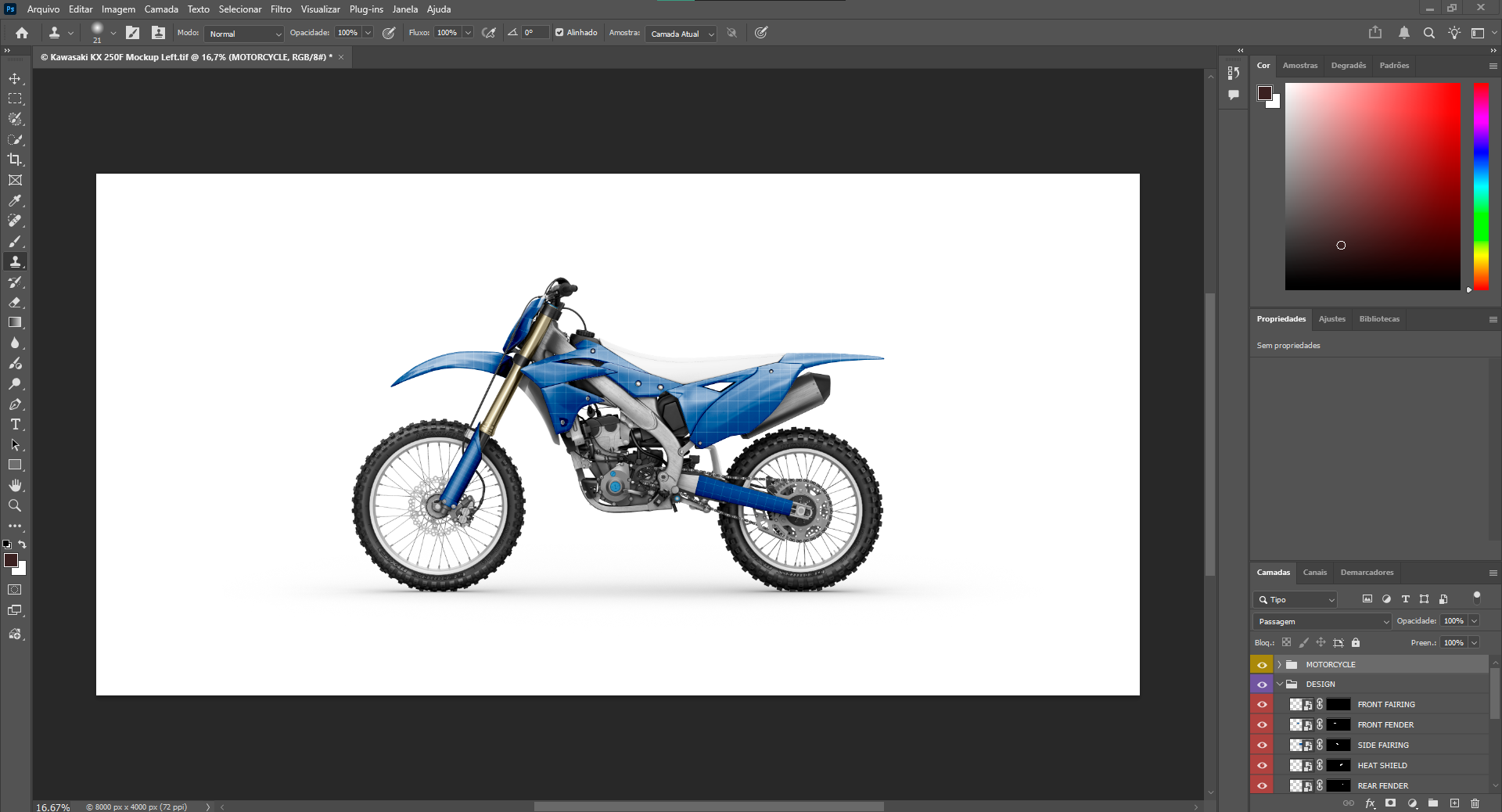Switch to the Canais tab
Screen dimensions: 1502x812
(1314, 573)
